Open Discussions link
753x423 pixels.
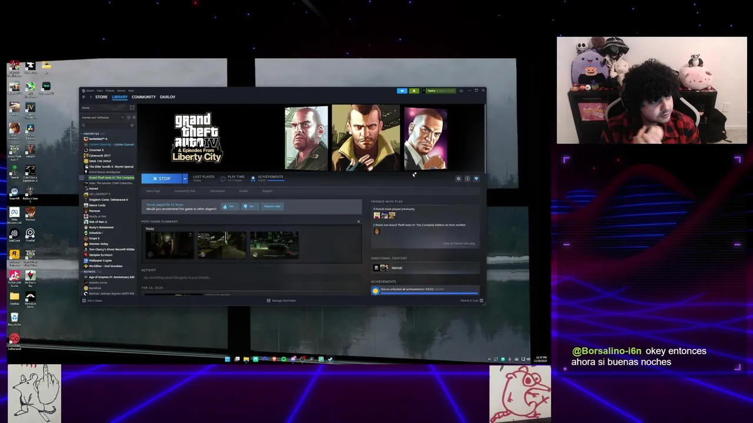coord(217,191)
